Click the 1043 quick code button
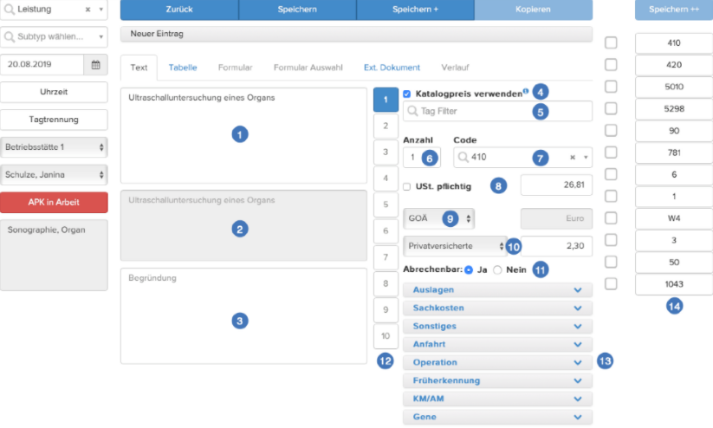The image size is (713, 428). coord(674,284)
